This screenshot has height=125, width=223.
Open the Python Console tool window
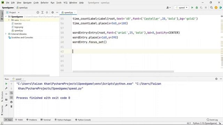click(x=83, y=120)
